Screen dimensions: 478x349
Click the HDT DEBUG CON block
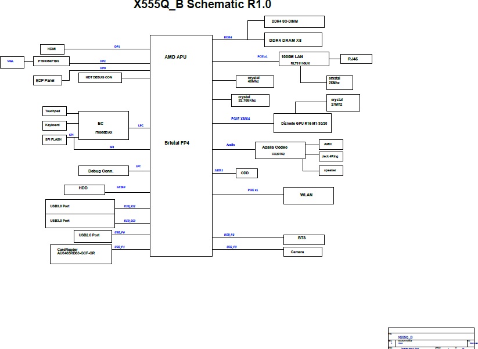click(x=100, y=77)
